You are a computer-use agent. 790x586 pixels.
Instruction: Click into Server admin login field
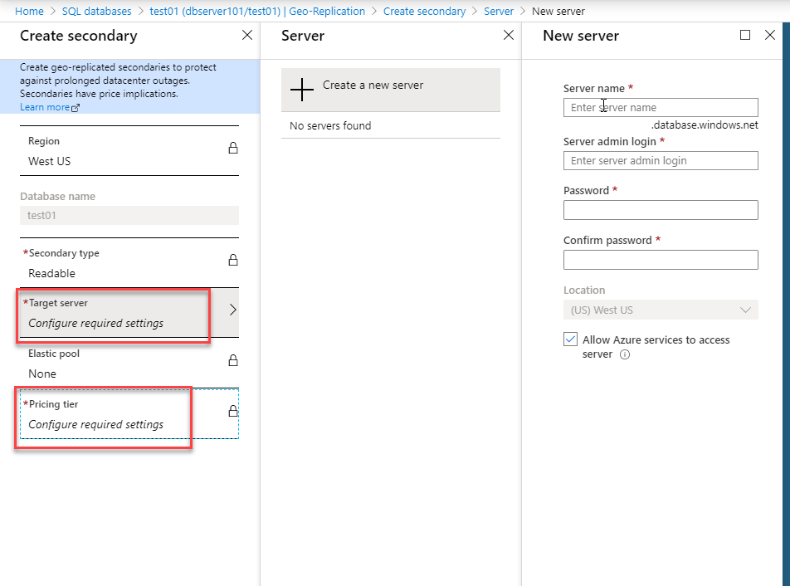pyautogui.click(x=661, y=161)
